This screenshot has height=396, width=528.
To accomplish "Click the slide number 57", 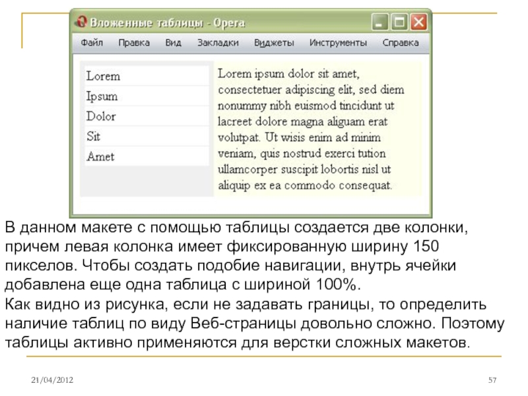I will (x=492, y=381).
